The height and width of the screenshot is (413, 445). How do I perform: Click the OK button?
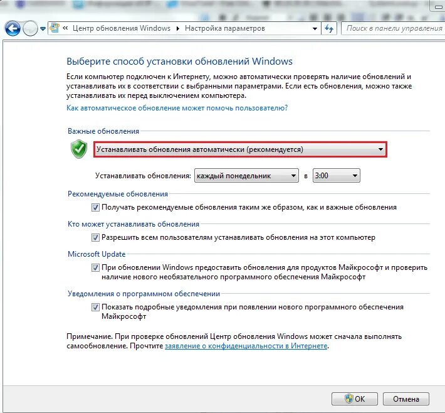click(x=355, y=399)
